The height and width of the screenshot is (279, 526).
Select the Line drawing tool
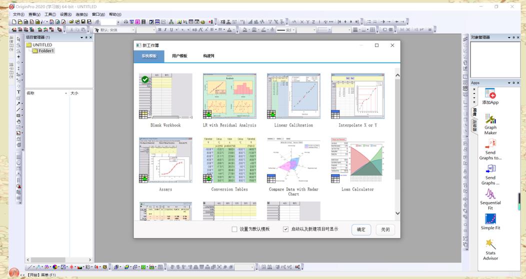(19, 109)
